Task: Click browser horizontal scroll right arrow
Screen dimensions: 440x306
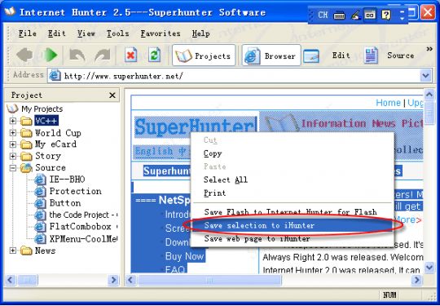Action: point(416,280)
